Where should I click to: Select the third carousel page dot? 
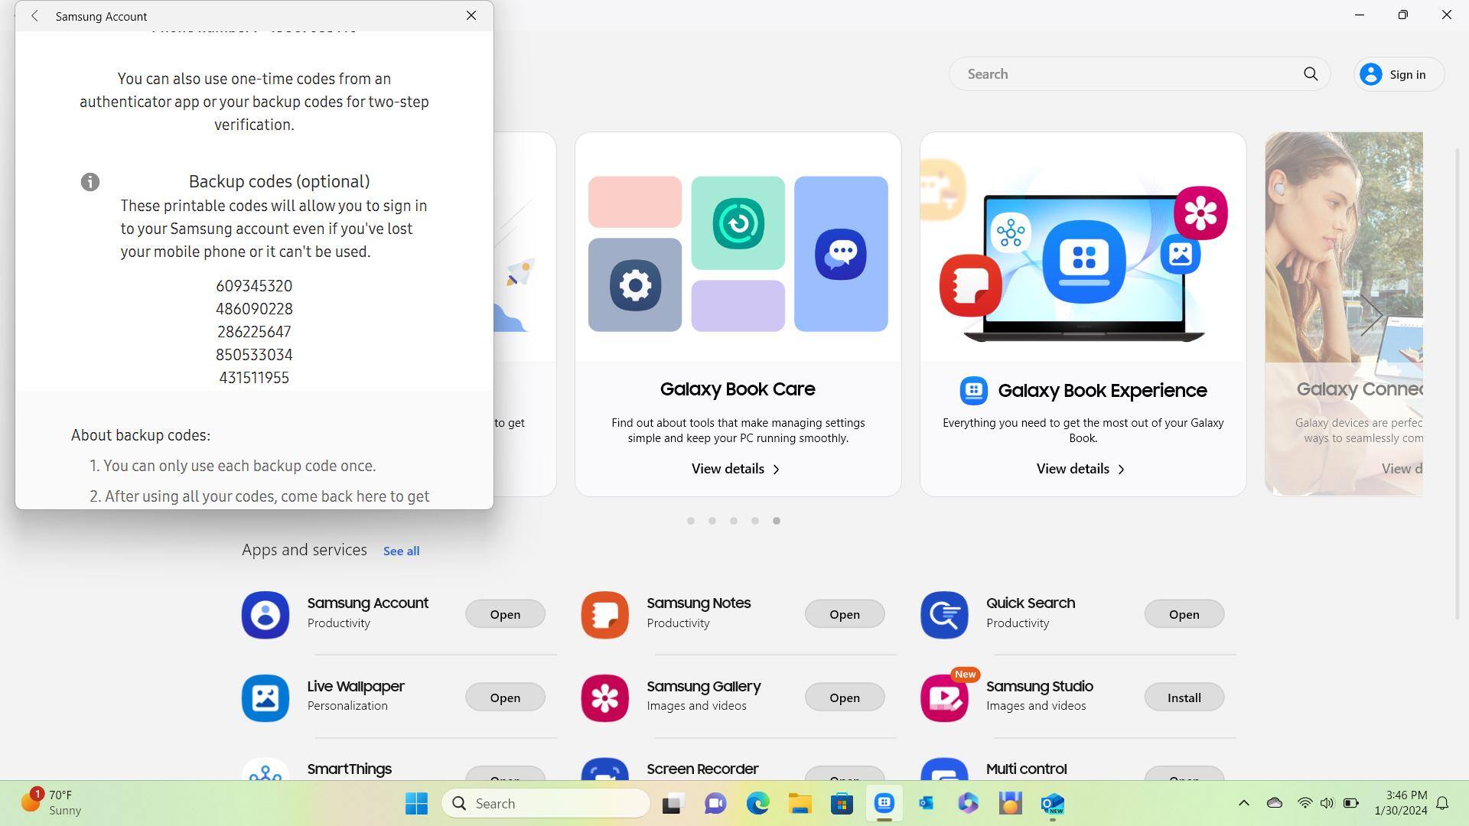click(x=734, y=521)
